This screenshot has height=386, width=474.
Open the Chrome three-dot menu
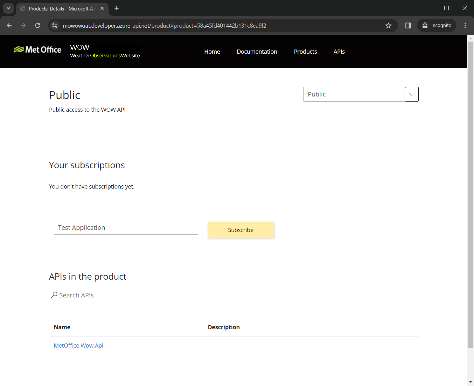(465, 25)
